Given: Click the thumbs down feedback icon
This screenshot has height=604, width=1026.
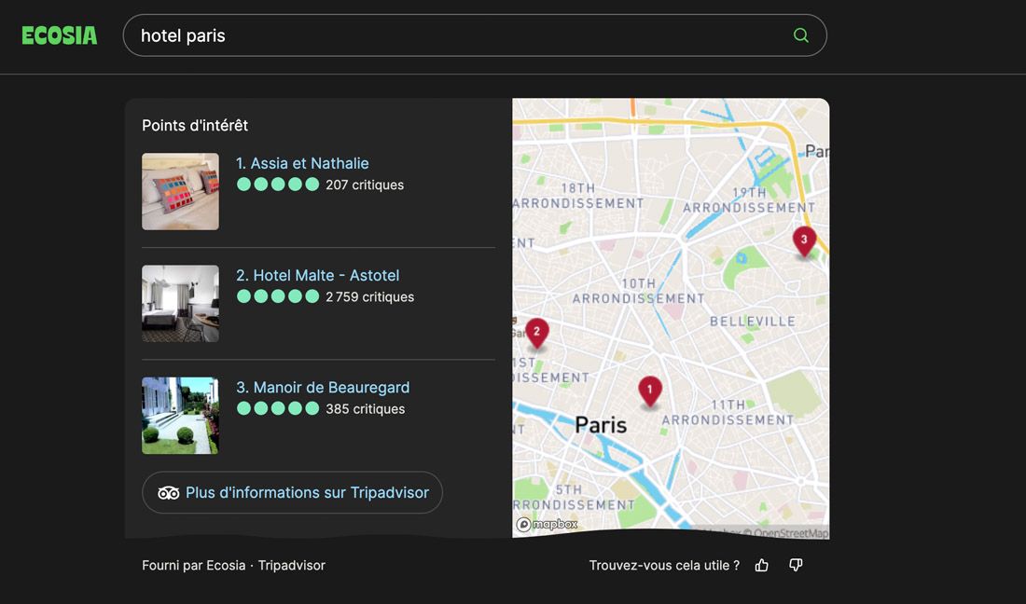Looking at the screenshot, I should coord(796,566).
